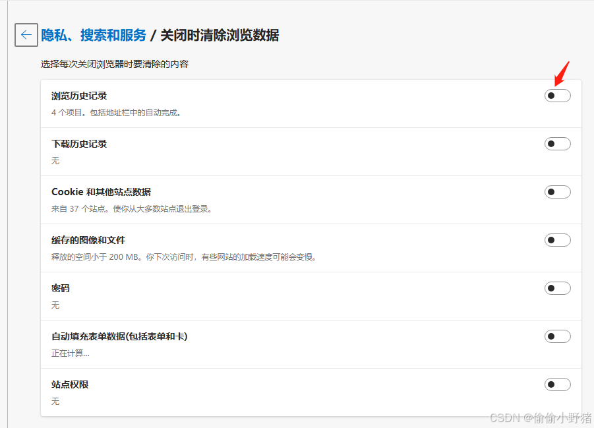Turn on the 下载历史记录 switch

click(557, 144)
